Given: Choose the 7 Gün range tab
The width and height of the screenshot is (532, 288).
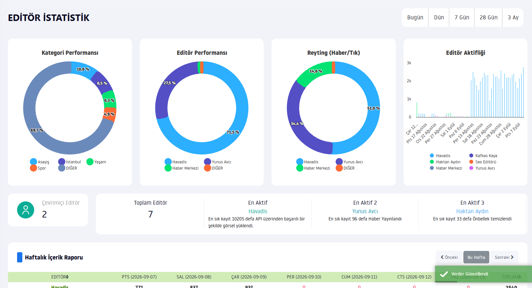Looking at the screenshot, I should pyautogui.click(x=462, y=17).
